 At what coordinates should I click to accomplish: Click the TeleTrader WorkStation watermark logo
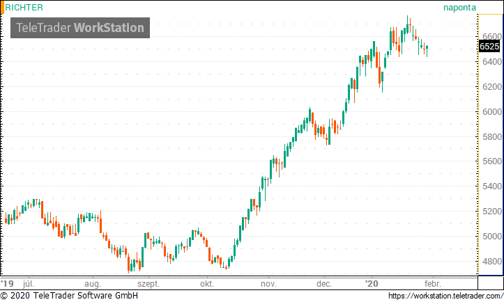80,28
